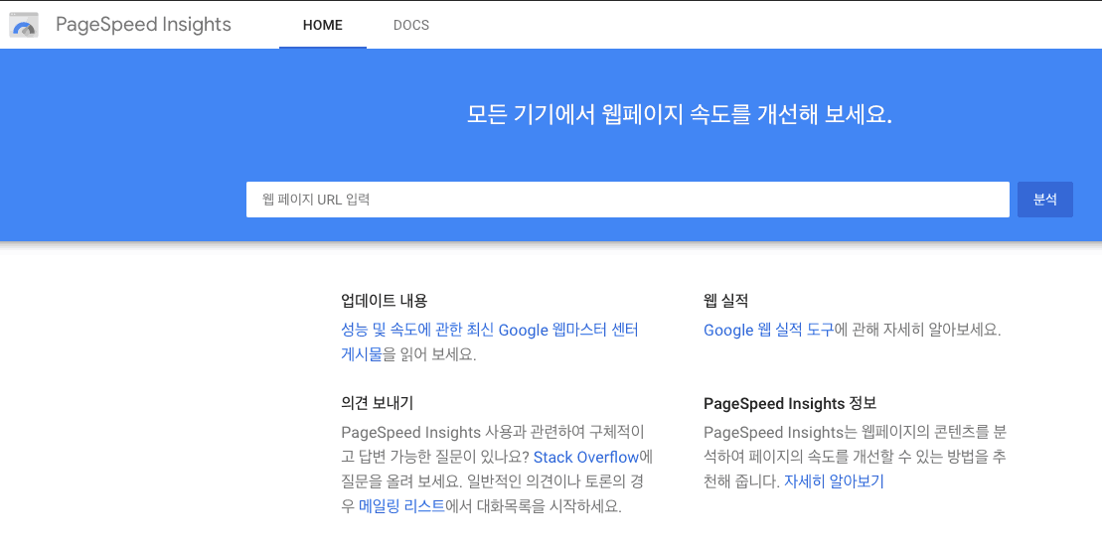1102x545 pixels.
Task: Select the PageSpeed Insights 정보 heading
Action: [x=790, y=404]
